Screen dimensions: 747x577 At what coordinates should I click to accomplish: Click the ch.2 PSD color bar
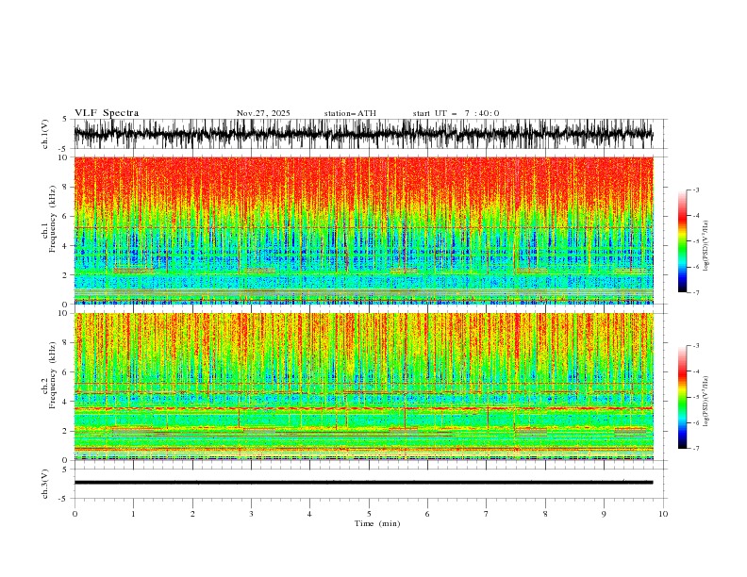coord(682,397)
